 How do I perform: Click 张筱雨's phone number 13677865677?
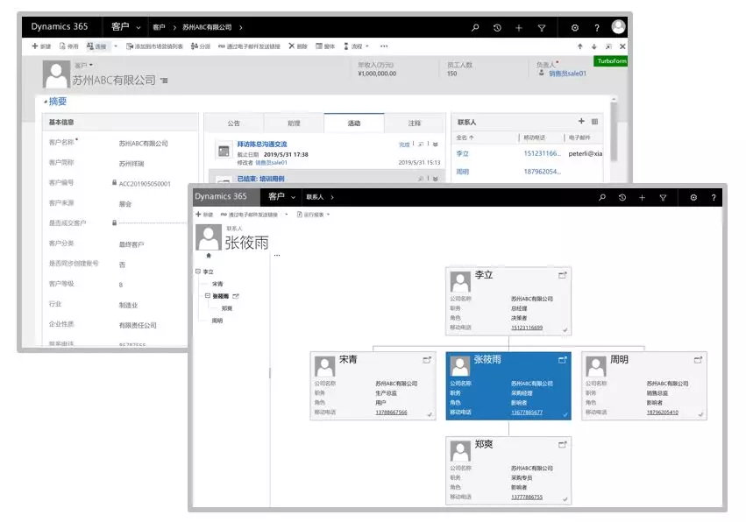point(527,412)
